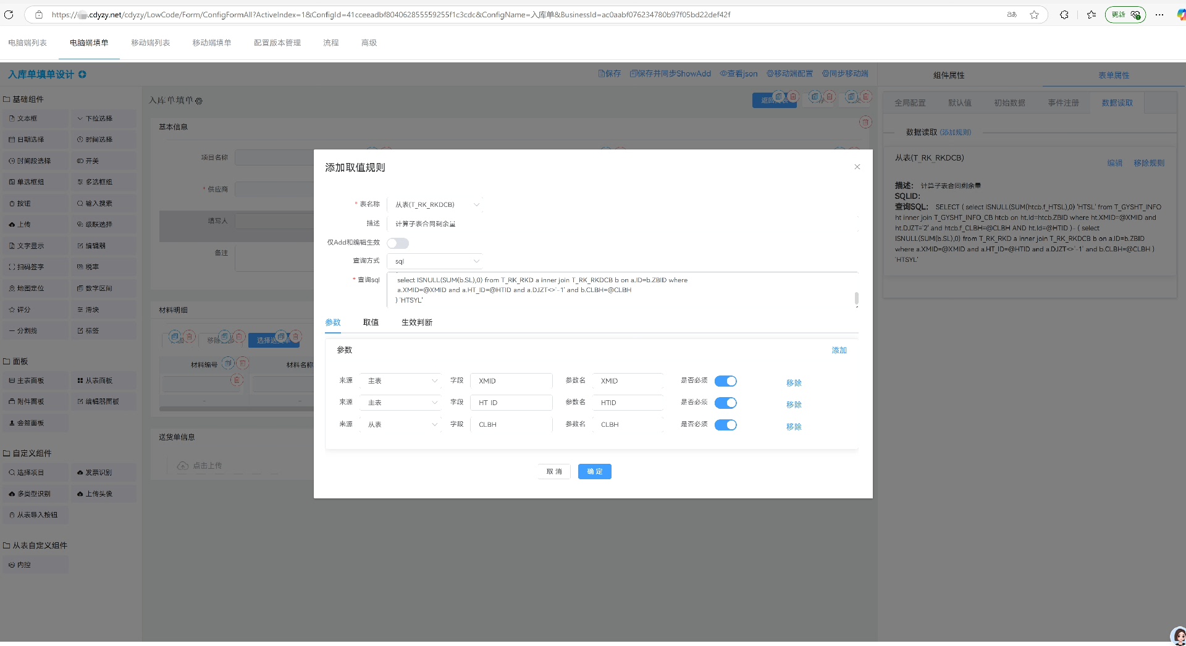Expand the 表名称 dropdown

(x=435, y=204)
